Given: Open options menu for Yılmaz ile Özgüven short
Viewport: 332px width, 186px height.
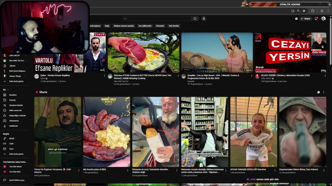Looking at the screenshot, I should 79,170.
